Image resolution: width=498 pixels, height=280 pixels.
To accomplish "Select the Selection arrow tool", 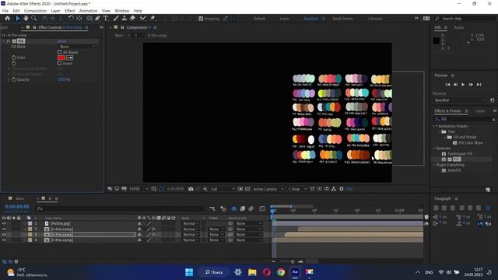I will pos(18,19).
